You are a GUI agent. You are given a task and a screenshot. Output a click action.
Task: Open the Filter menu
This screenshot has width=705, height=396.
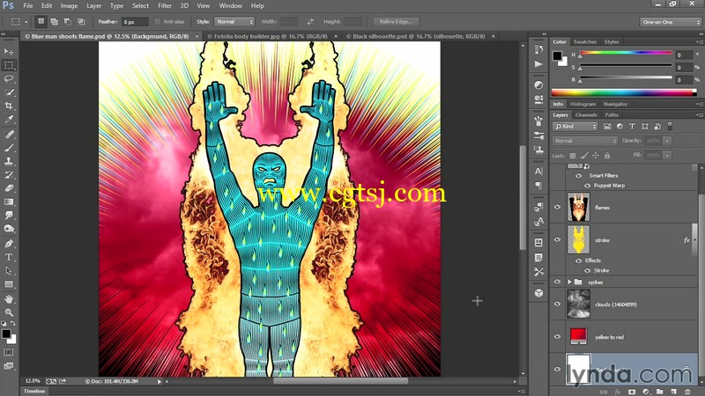[165, 6]
